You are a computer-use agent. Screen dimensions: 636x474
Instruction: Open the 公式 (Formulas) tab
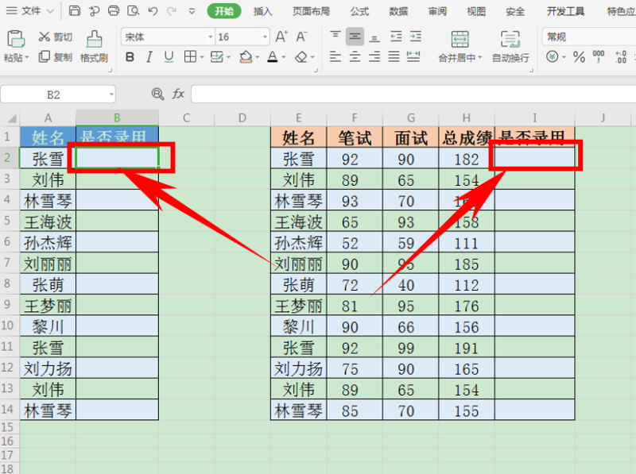pos(359,11)
